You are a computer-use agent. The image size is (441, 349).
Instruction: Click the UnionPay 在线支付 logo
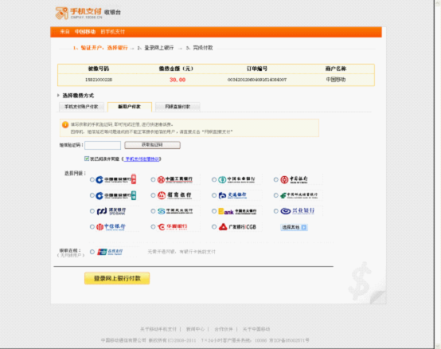coord(110,252)
